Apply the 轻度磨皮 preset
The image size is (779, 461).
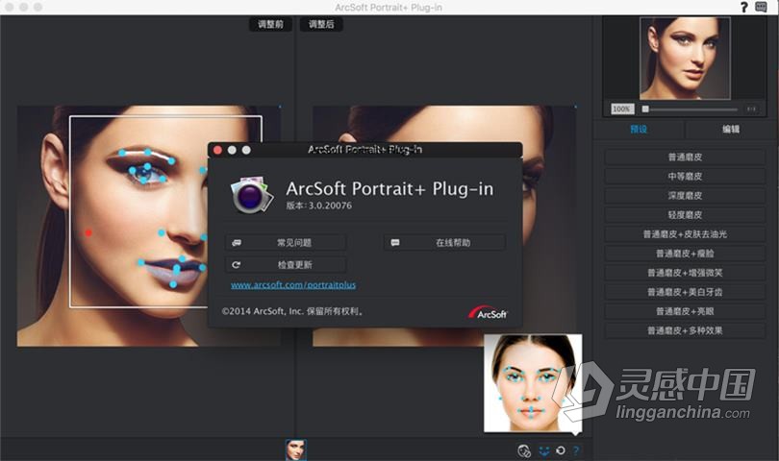tap(685, 215)
